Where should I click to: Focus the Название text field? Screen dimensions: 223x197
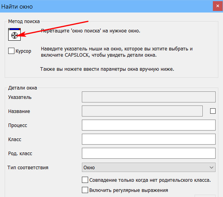pyautogui.click(x=142, y=111)
